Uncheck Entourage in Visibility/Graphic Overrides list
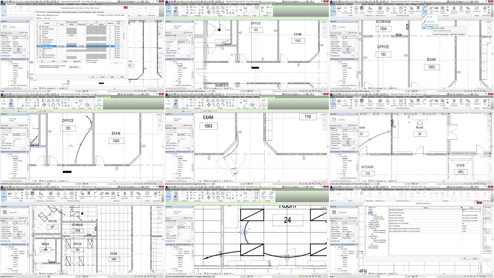The image size is (494, 278). pyautogui.click(x=40, y=27)
